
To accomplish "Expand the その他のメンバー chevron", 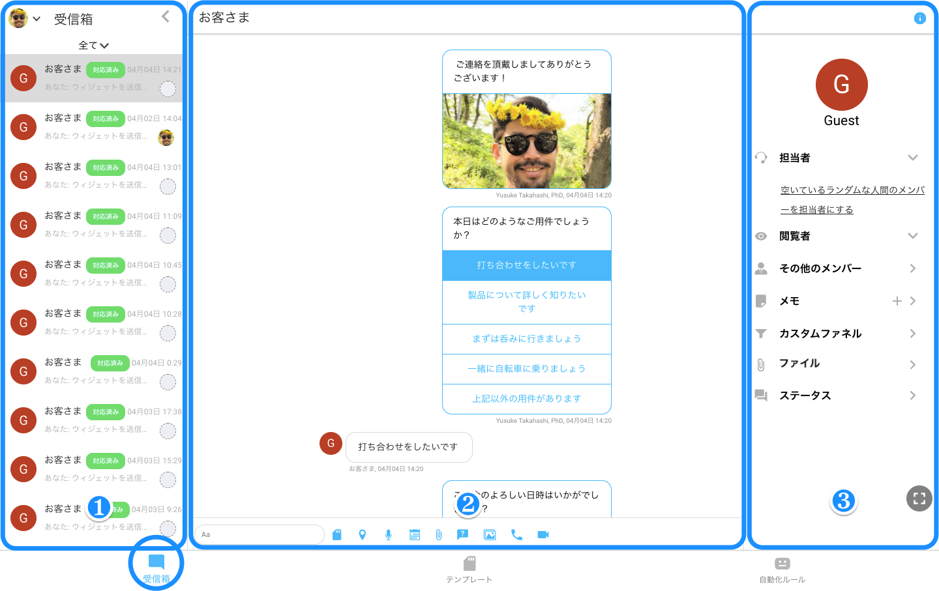I will [913, 268].
